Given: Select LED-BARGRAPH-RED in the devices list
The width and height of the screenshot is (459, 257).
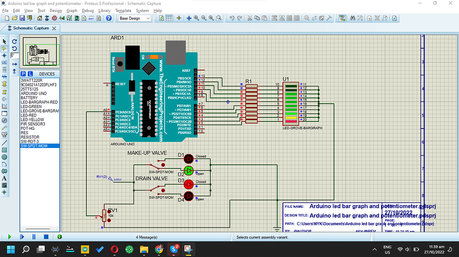Looking at the screenshot, I should 40,102.
